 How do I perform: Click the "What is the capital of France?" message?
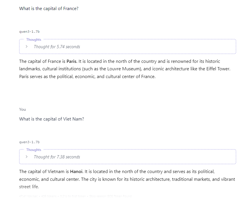[x=49, y=9]
